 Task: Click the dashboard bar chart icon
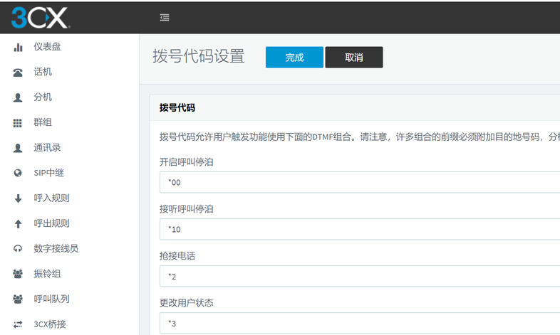pyautogui.click(x=18, y=47)
